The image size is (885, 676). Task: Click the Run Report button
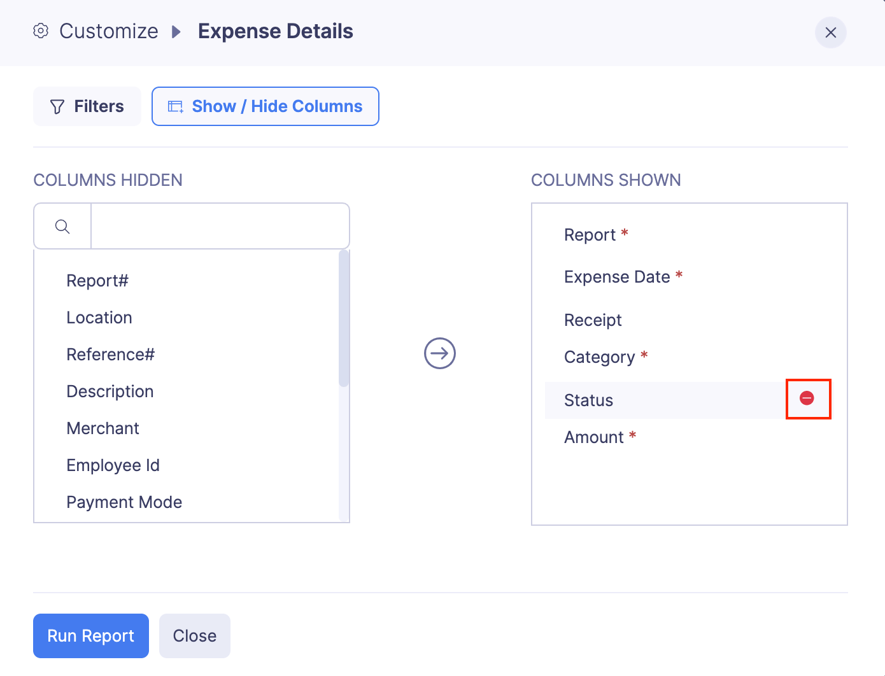(91, 636)
